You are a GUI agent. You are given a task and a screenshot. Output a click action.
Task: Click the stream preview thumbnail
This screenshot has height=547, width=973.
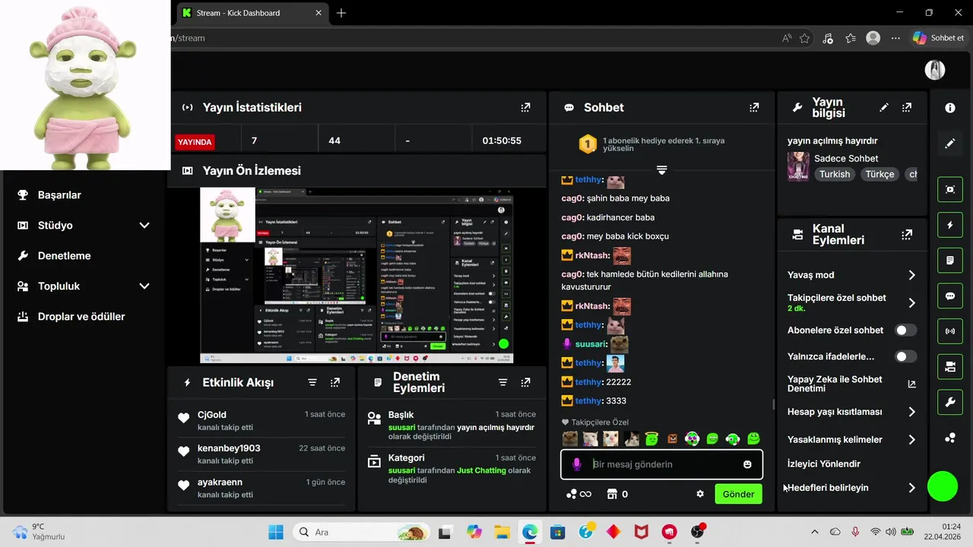point(357,275)
